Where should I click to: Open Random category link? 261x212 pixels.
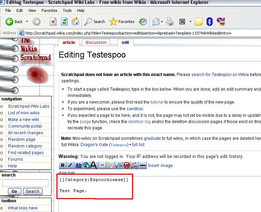tap(25, 146)
